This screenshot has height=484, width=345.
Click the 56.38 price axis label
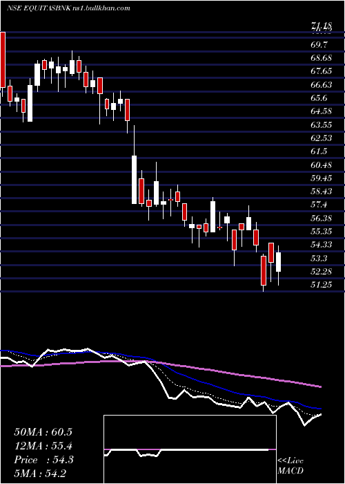coord(322,218)
